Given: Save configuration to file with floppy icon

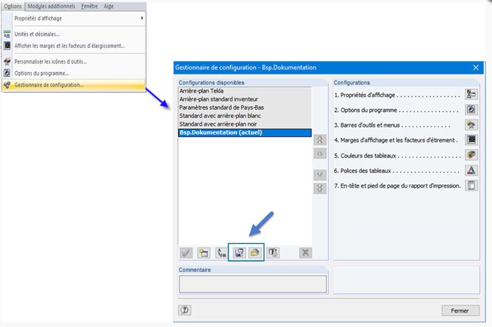Looking at the screenshot, I should [239, 253].
